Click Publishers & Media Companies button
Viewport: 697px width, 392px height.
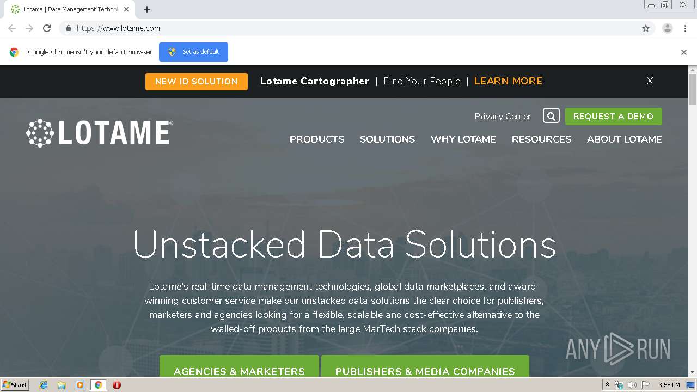425,366
